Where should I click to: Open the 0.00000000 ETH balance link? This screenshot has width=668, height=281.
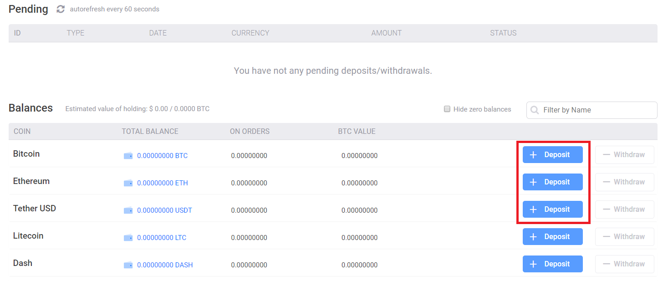point(162,183)
